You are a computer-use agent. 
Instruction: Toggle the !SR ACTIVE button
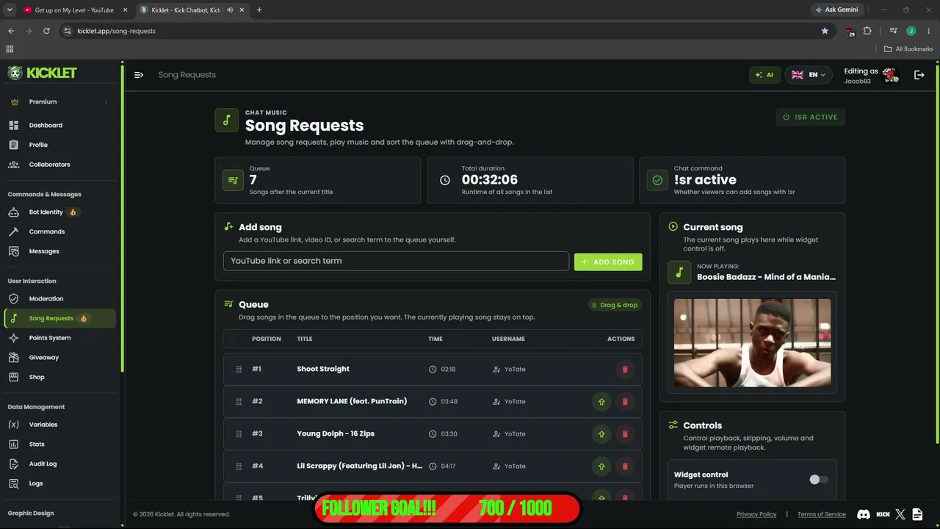click(x=811, y=117)
